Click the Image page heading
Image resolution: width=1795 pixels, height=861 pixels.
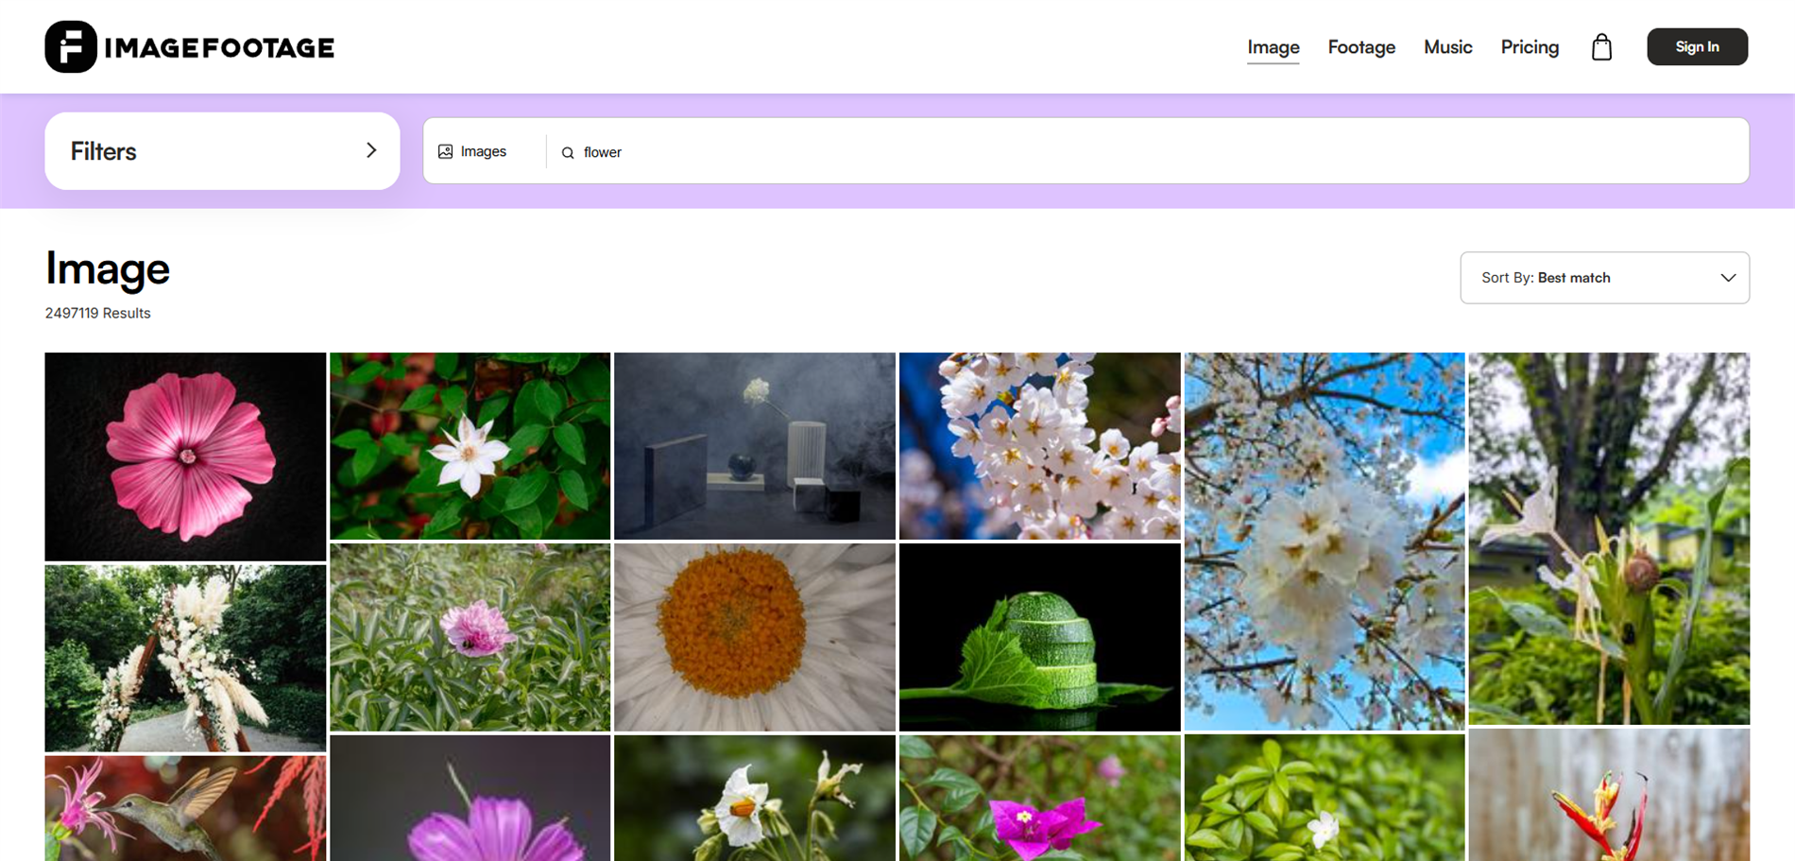pyautogui.click(x=108, y=268)
